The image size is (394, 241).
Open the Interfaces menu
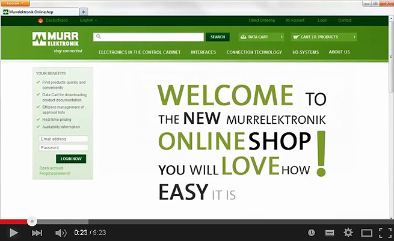pos(203,52)
